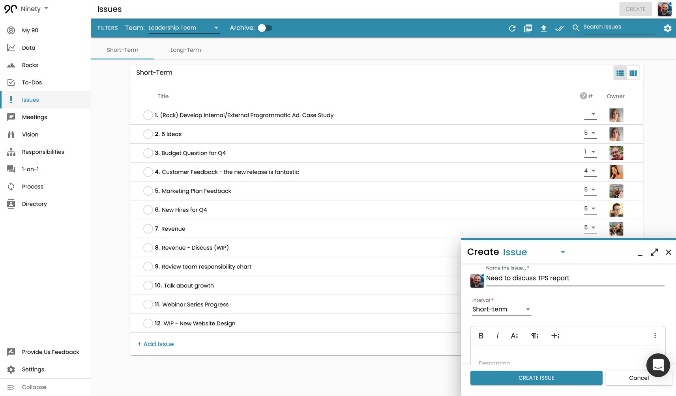
Task: Open the Team dropdown showing Leadership Team
Action: pyautogui.click(x=184, y=28)
